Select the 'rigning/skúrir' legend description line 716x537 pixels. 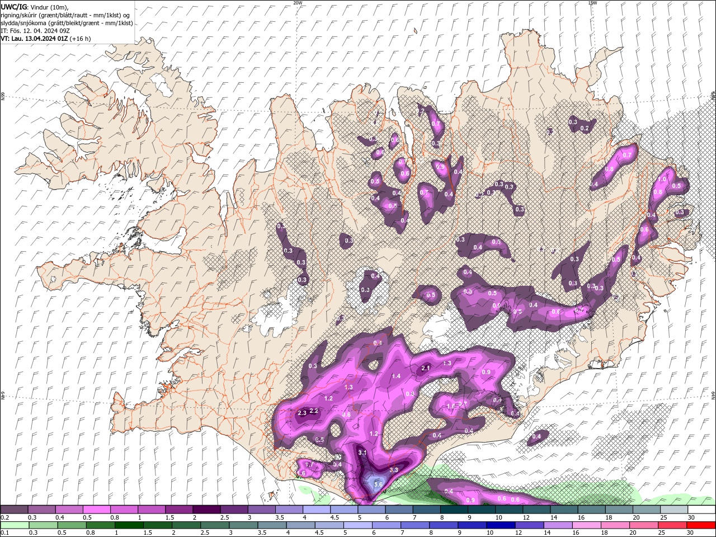click(x=65, y=15)
